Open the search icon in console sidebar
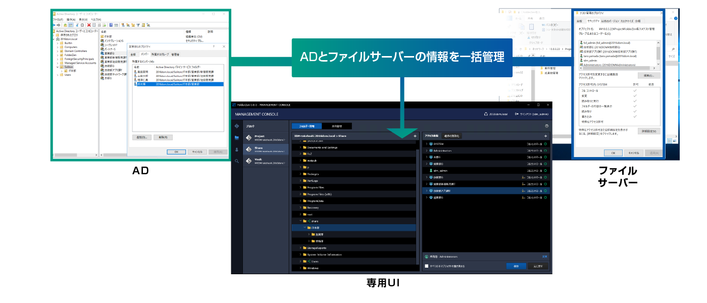 [x=236, y=161]
